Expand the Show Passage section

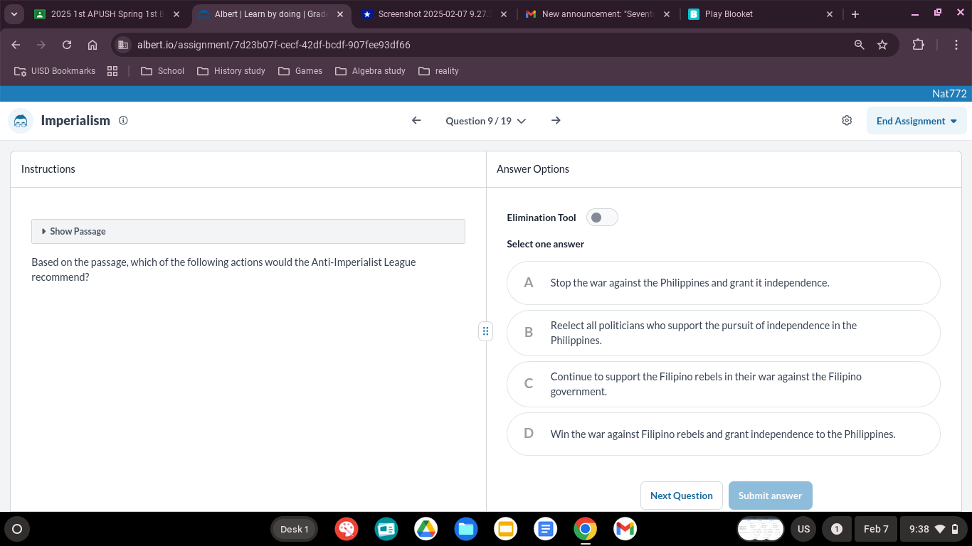coord(248,231)
